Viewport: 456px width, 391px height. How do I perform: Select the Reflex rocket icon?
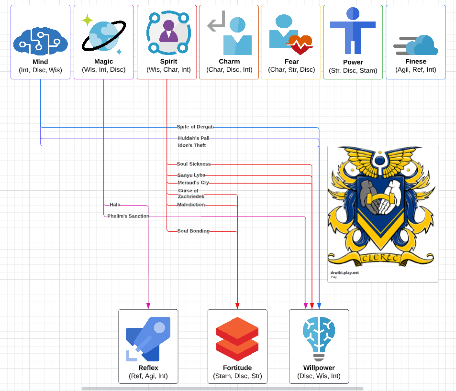tap(148, 338)
